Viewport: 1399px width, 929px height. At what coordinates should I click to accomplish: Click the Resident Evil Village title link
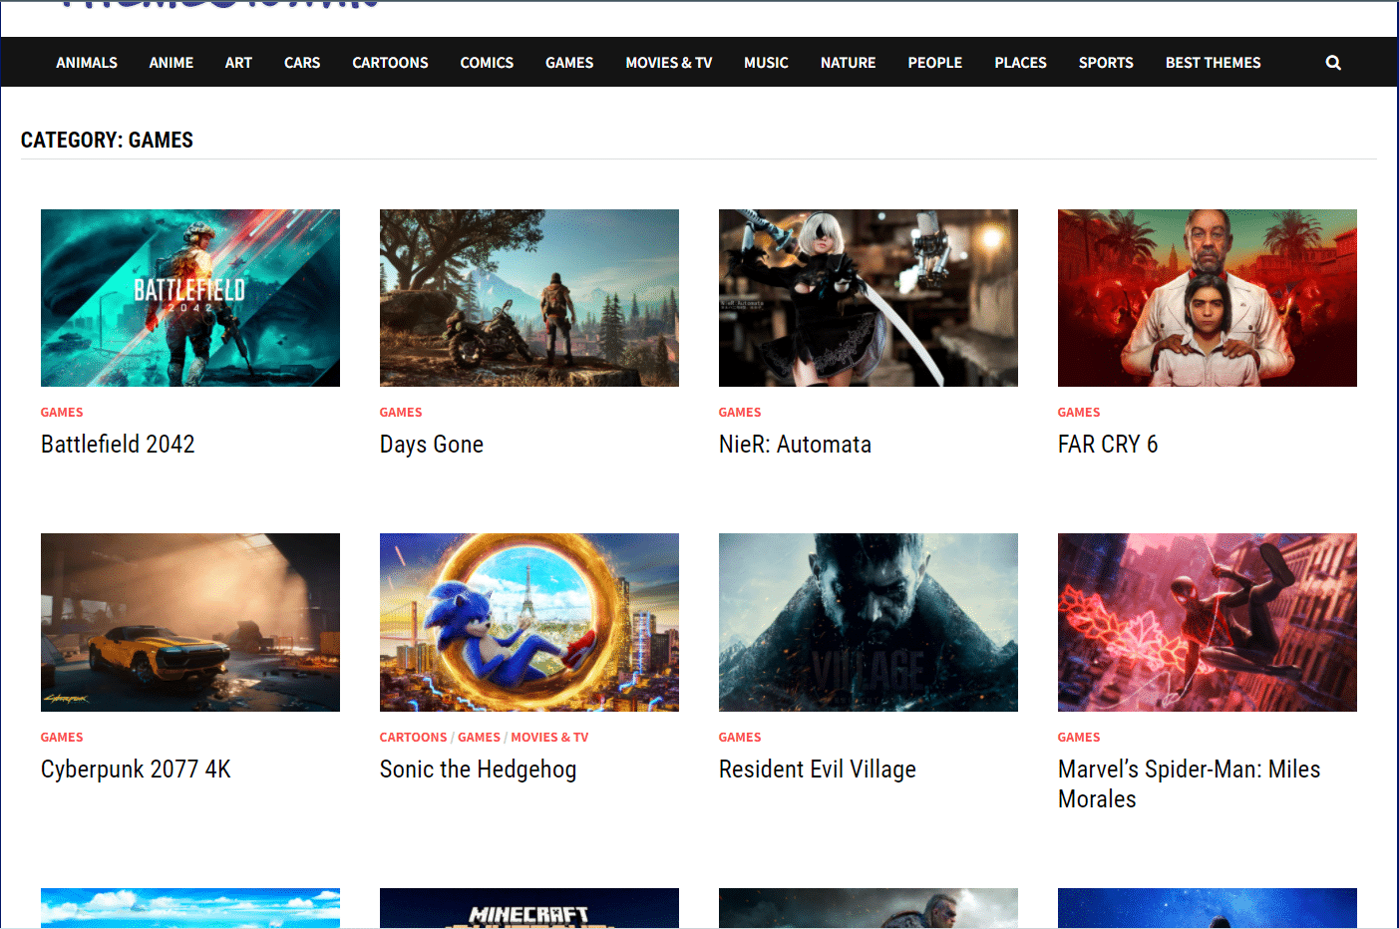(x=818, y=770)
